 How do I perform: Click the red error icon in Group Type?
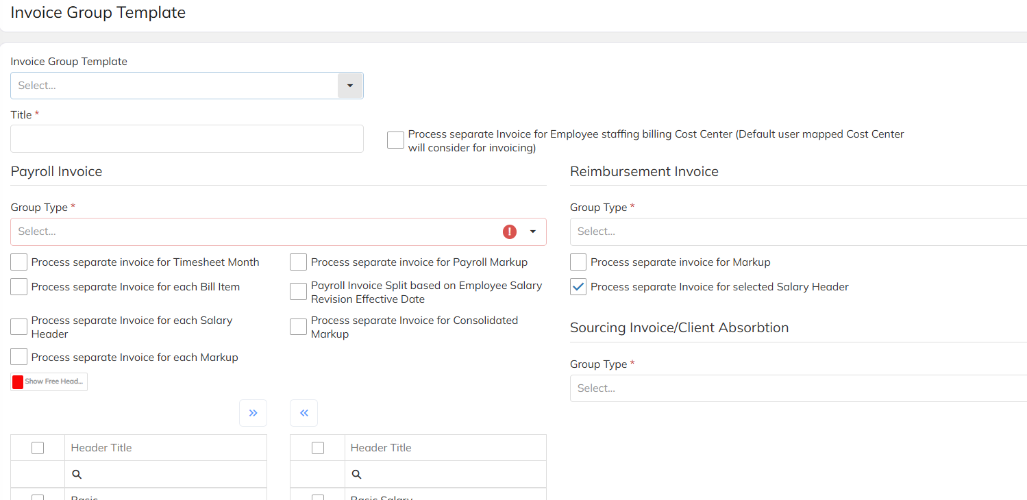point(510,232)
